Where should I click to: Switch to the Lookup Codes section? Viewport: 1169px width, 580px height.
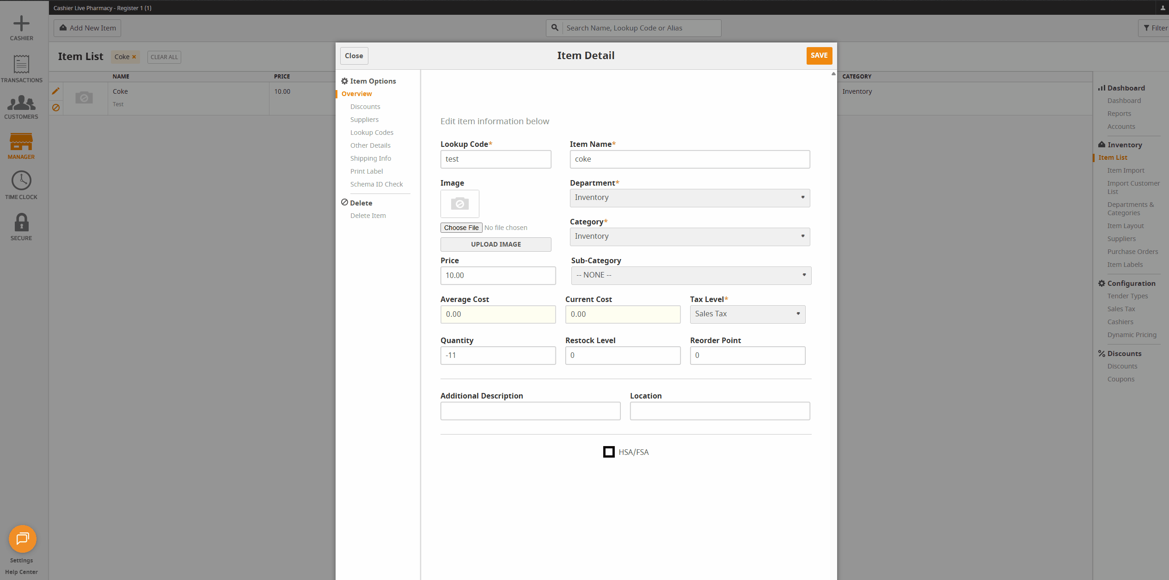pos(372,133)
